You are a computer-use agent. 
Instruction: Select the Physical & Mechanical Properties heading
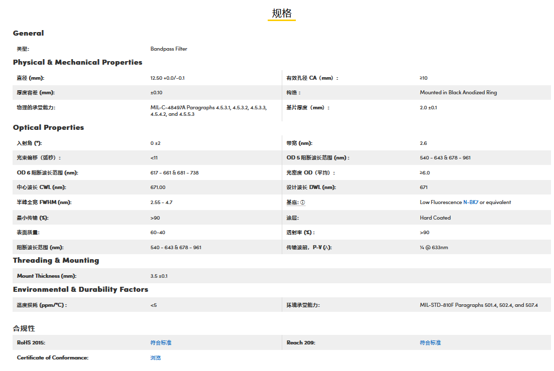pos(77,62)
